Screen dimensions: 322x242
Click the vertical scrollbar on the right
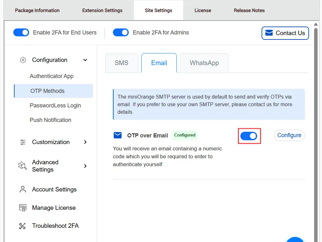pyautogui.click(x=316, y=126)
